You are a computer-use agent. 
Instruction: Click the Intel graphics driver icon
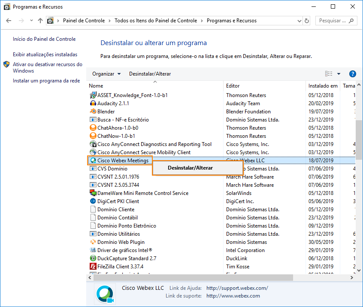(93, 250)
